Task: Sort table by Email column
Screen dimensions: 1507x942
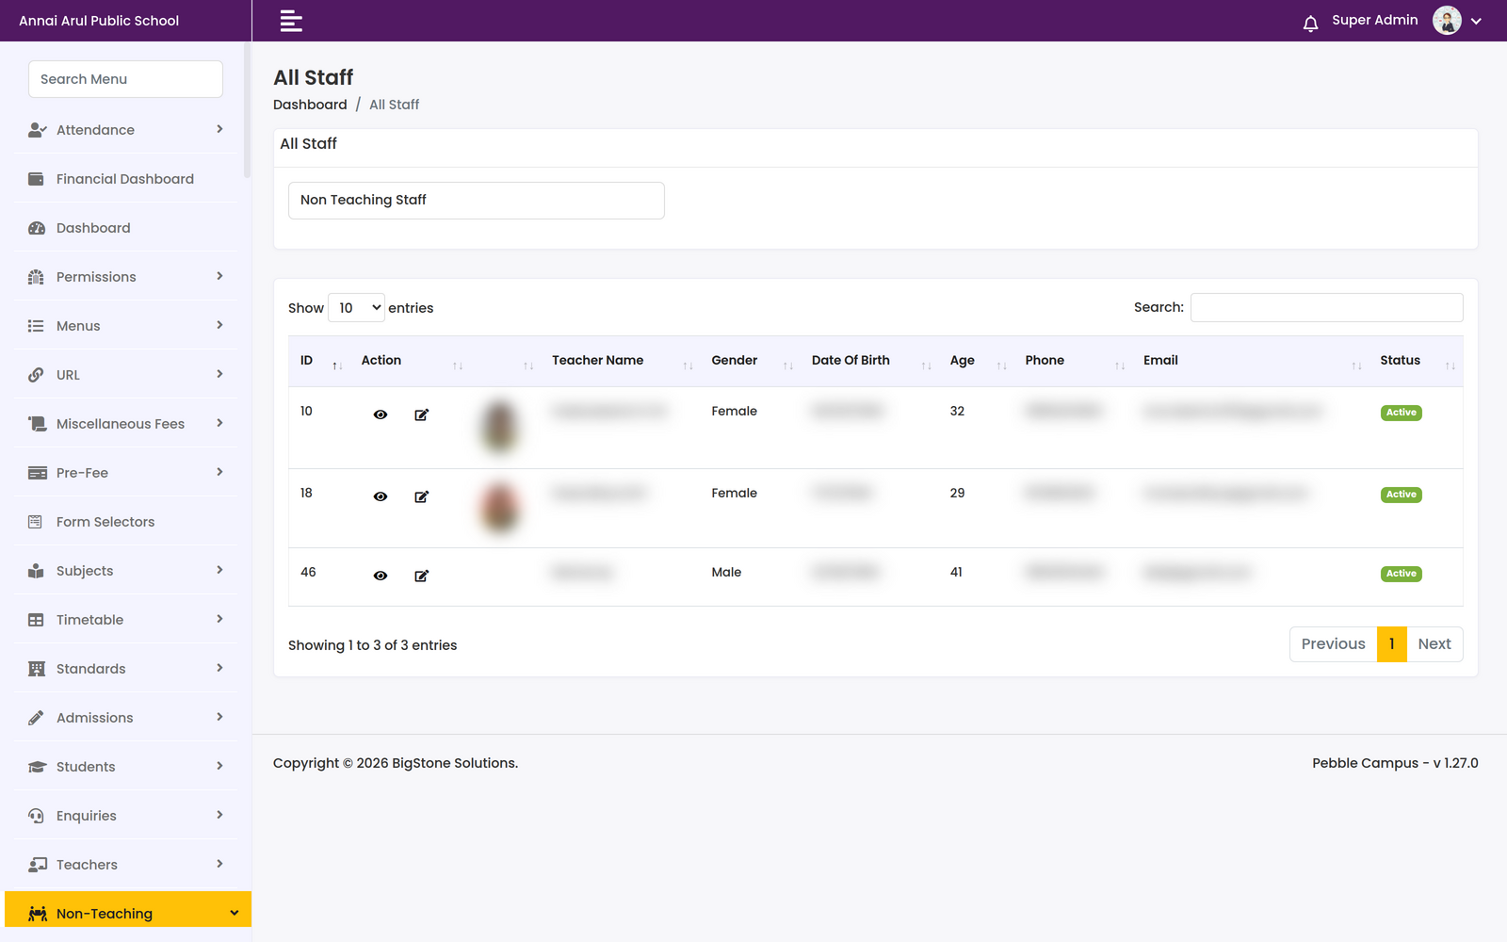Action: [x=1251, y=361]
